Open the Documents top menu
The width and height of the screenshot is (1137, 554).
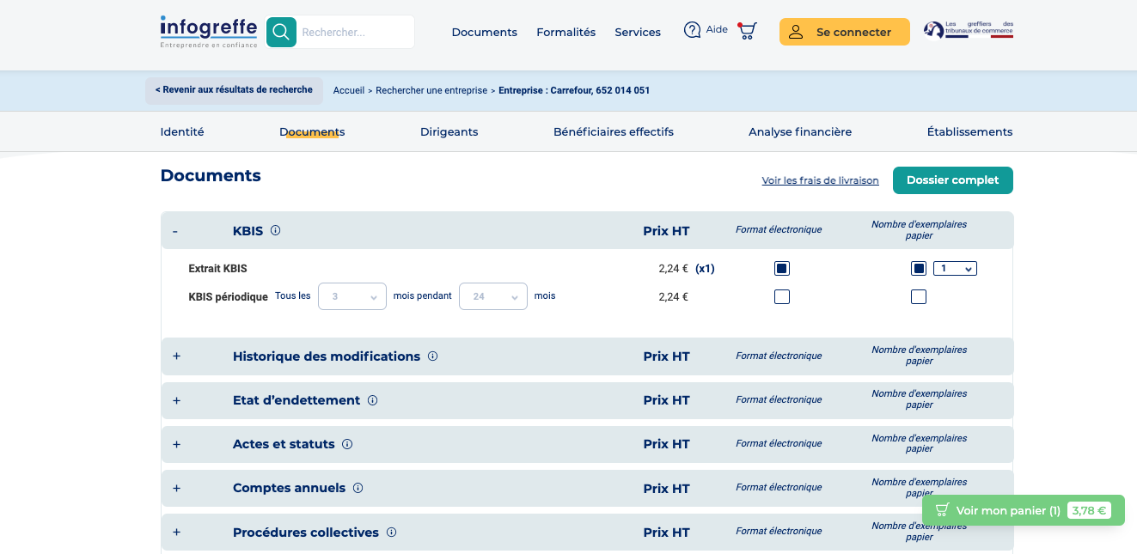click(485, 32)
